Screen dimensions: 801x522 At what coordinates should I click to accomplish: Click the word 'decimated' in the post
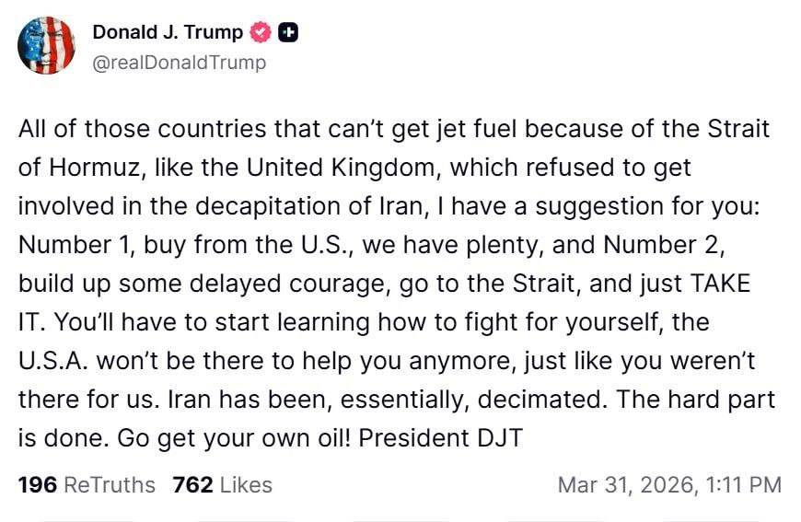540,400
